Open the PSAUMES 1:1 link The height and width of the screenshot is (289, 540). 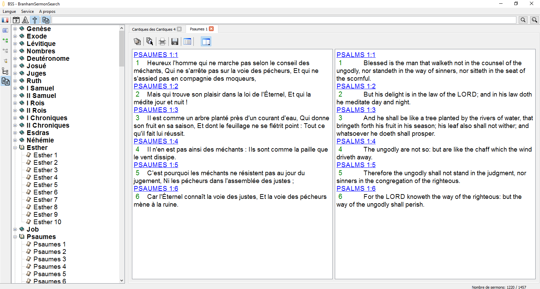pos(156,55)
